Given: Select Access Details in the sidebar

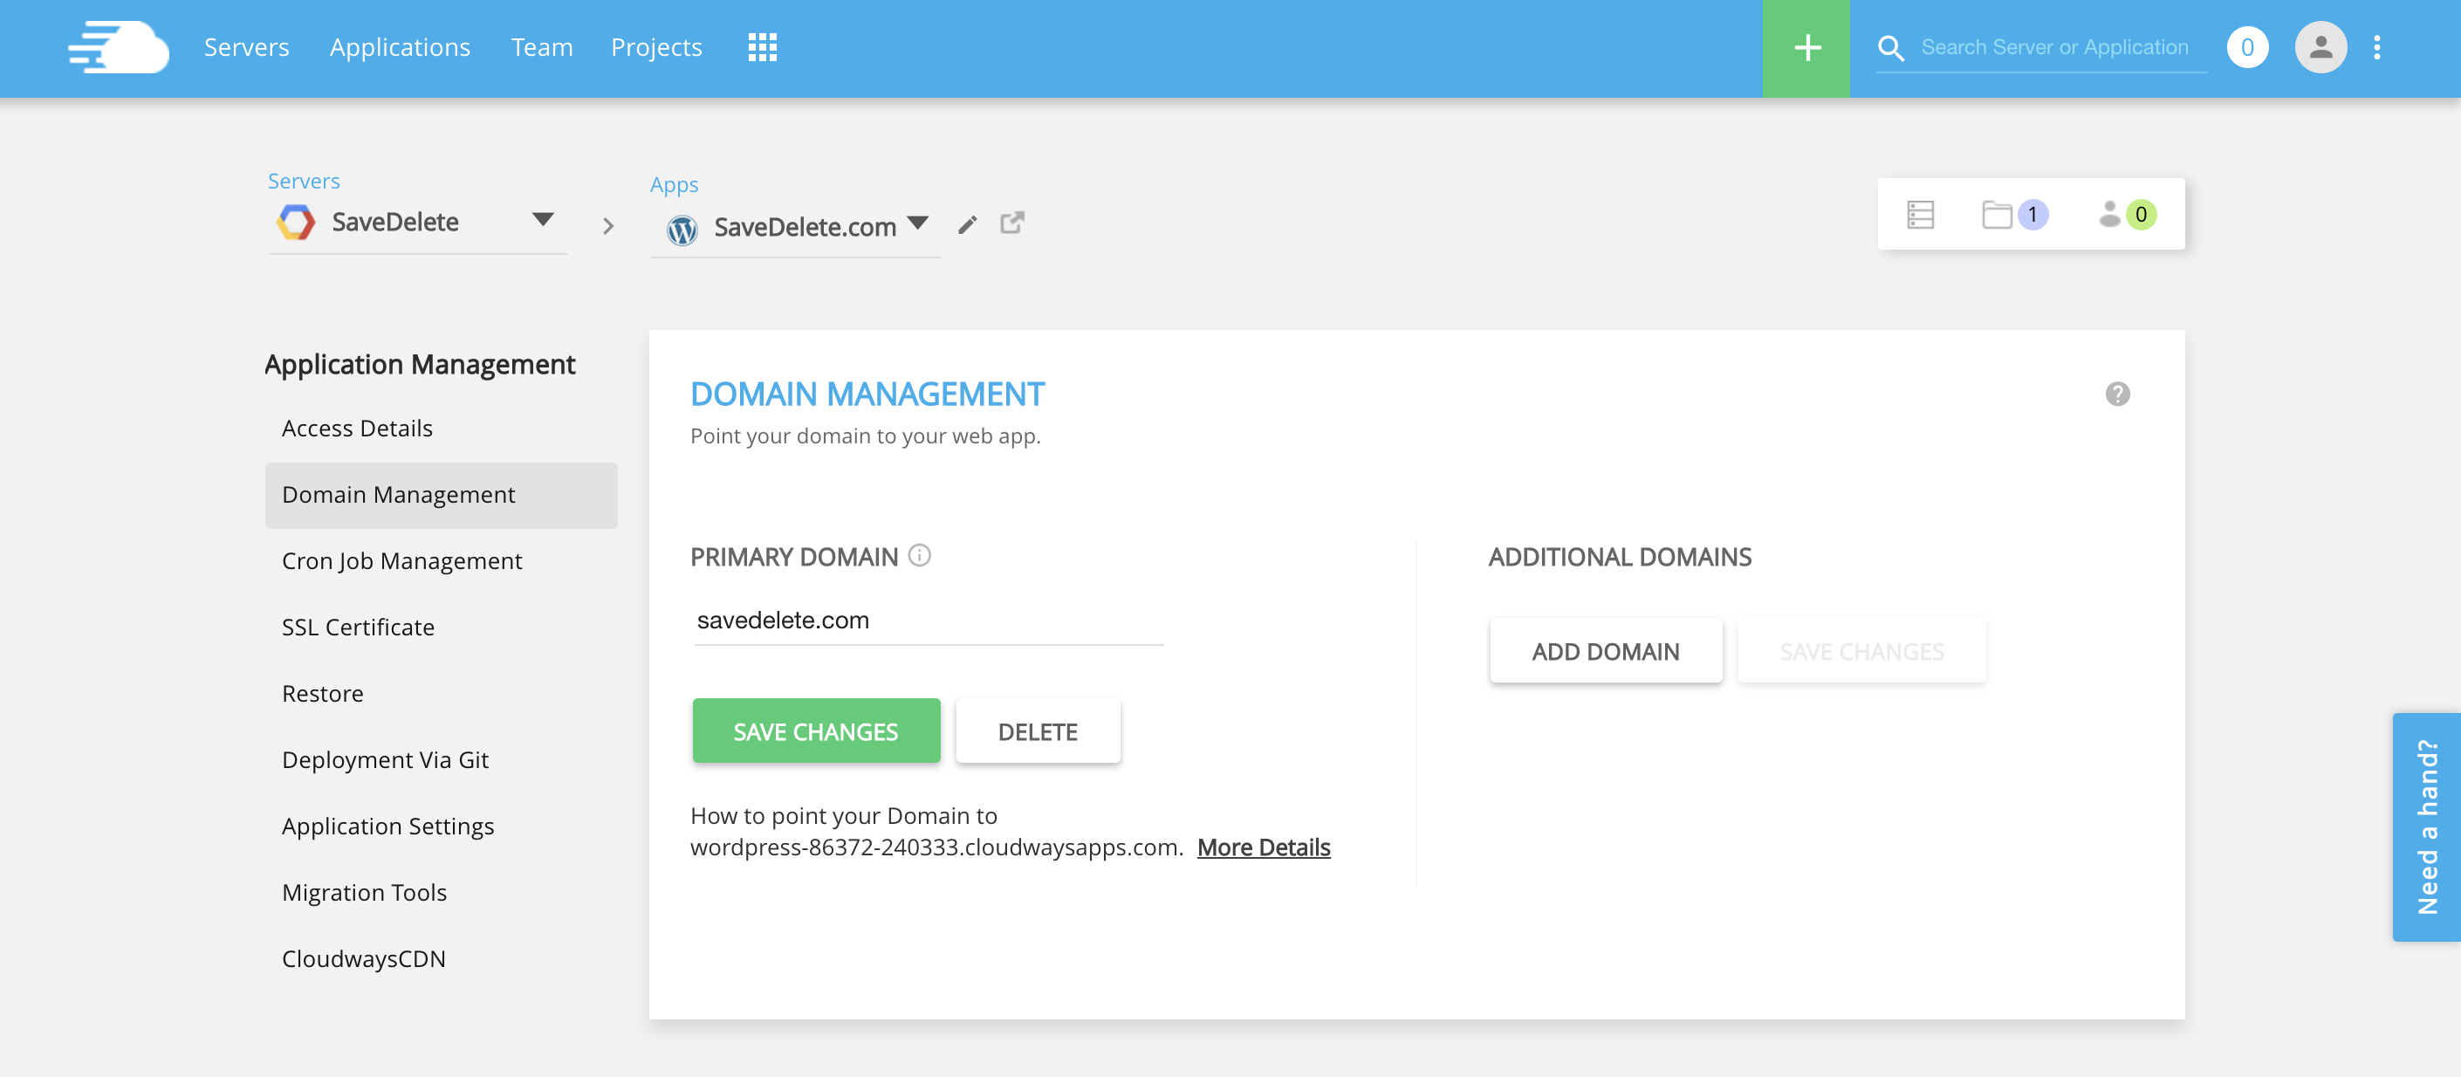Looking at the screenshot, I should (x=356, y=429).
